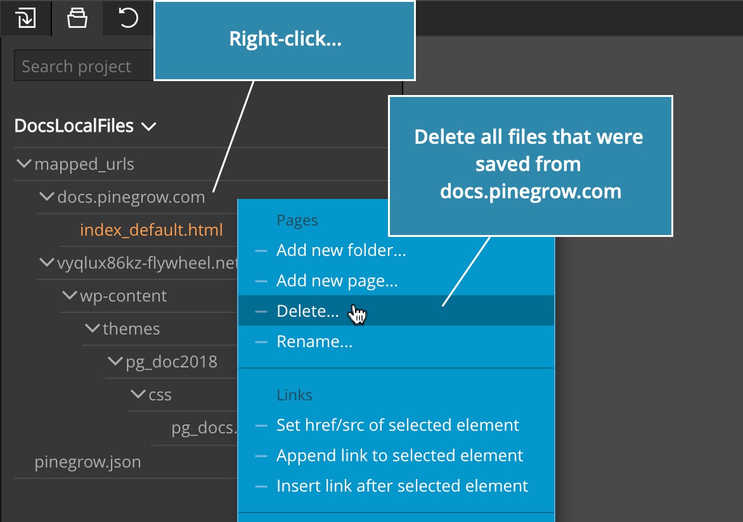Collapse the css folder chevron
Image resolution: width=743 pixels, height=522 pixels.
click(x=138, y=393)
